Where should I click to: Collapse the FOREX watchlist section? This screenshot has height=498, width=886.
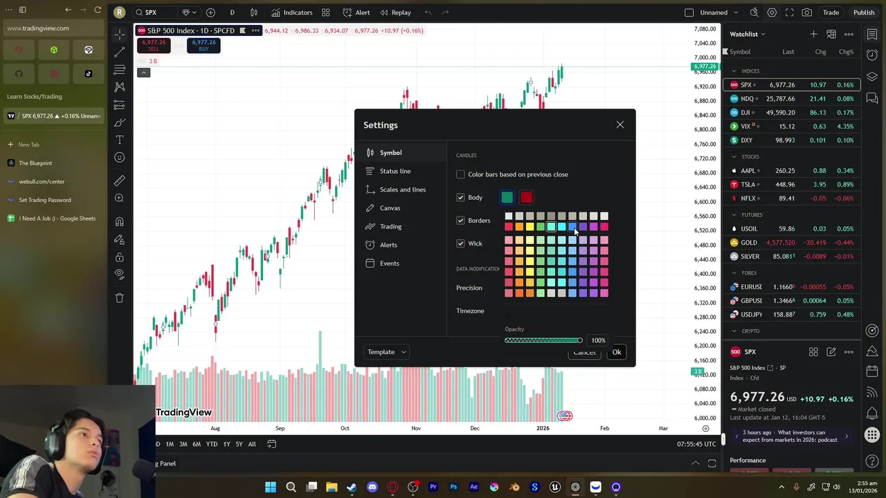(734, 273)
